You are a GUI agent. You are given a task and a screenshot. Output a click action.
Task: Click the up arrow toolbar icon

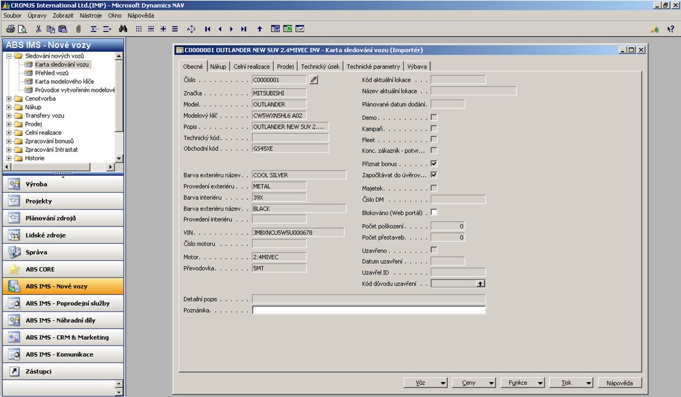click(259, 29)
